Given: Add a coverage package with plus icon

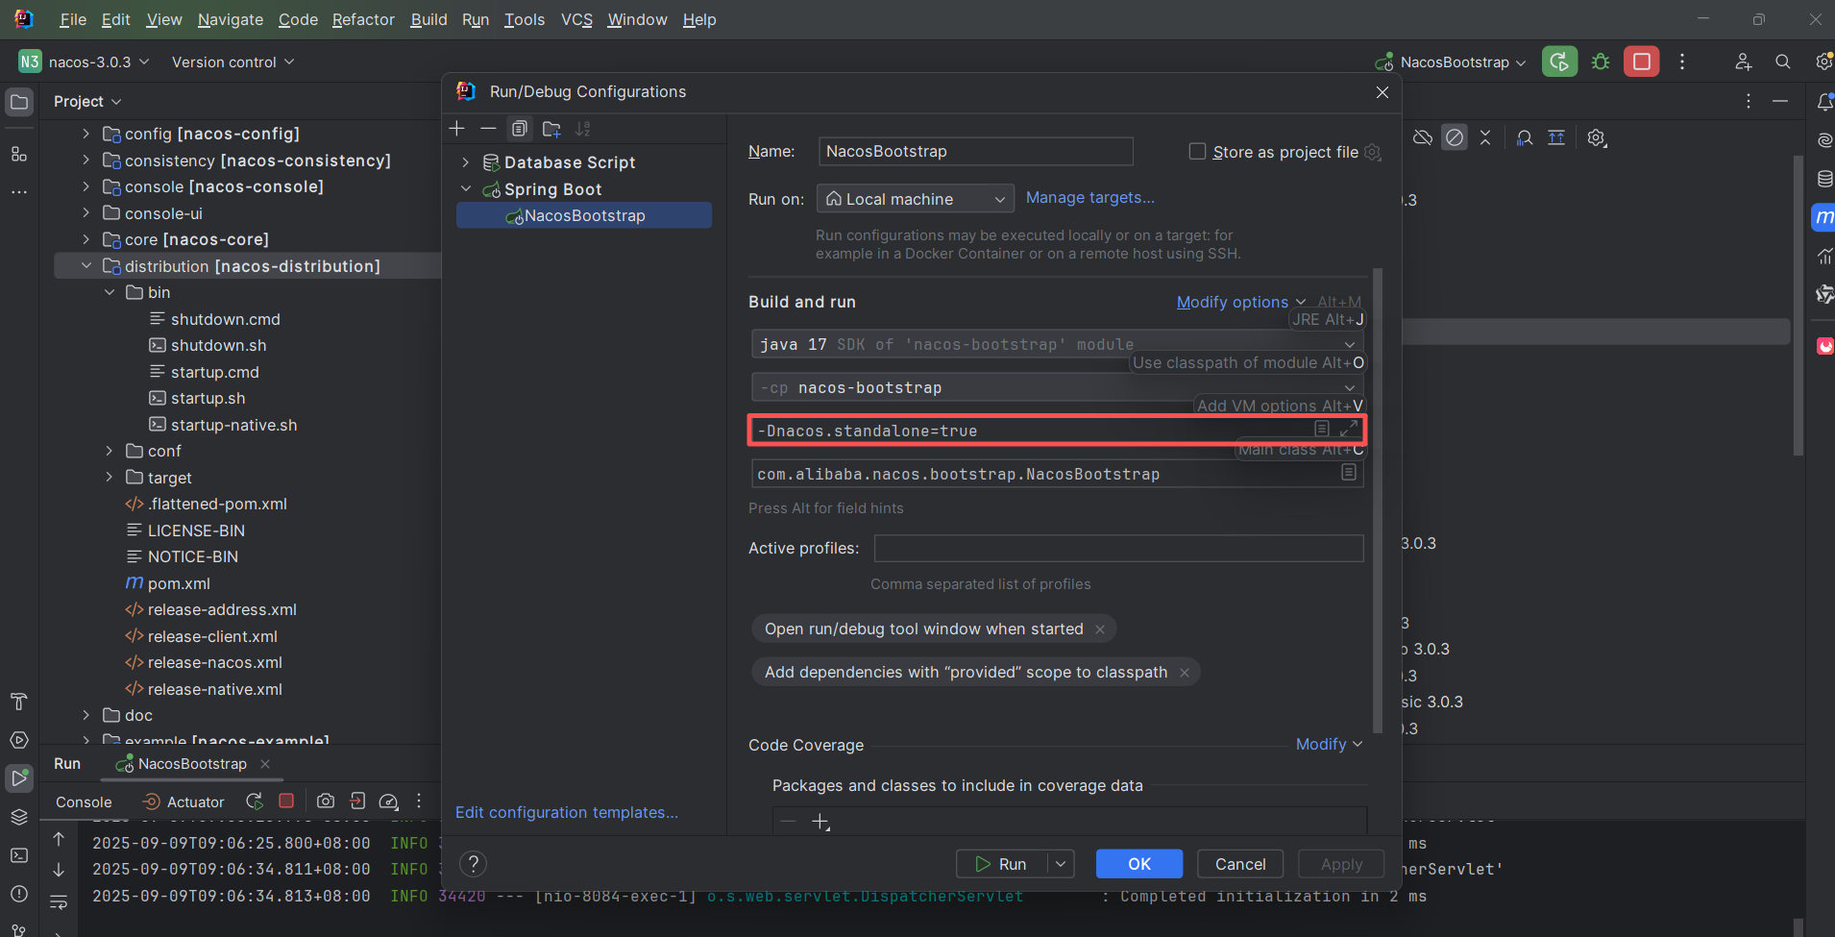Looking at the screenshot, I should (820, 822).
